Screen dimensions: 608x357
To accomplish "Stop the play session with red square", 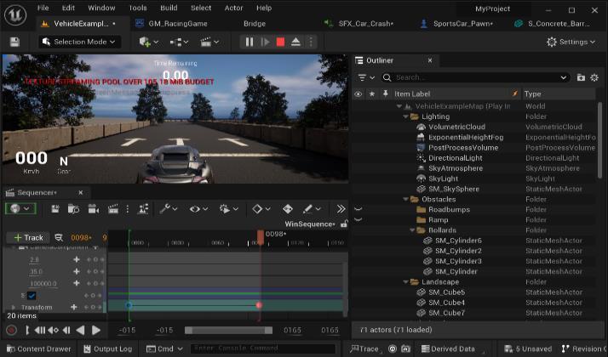I will coord(280,42).
